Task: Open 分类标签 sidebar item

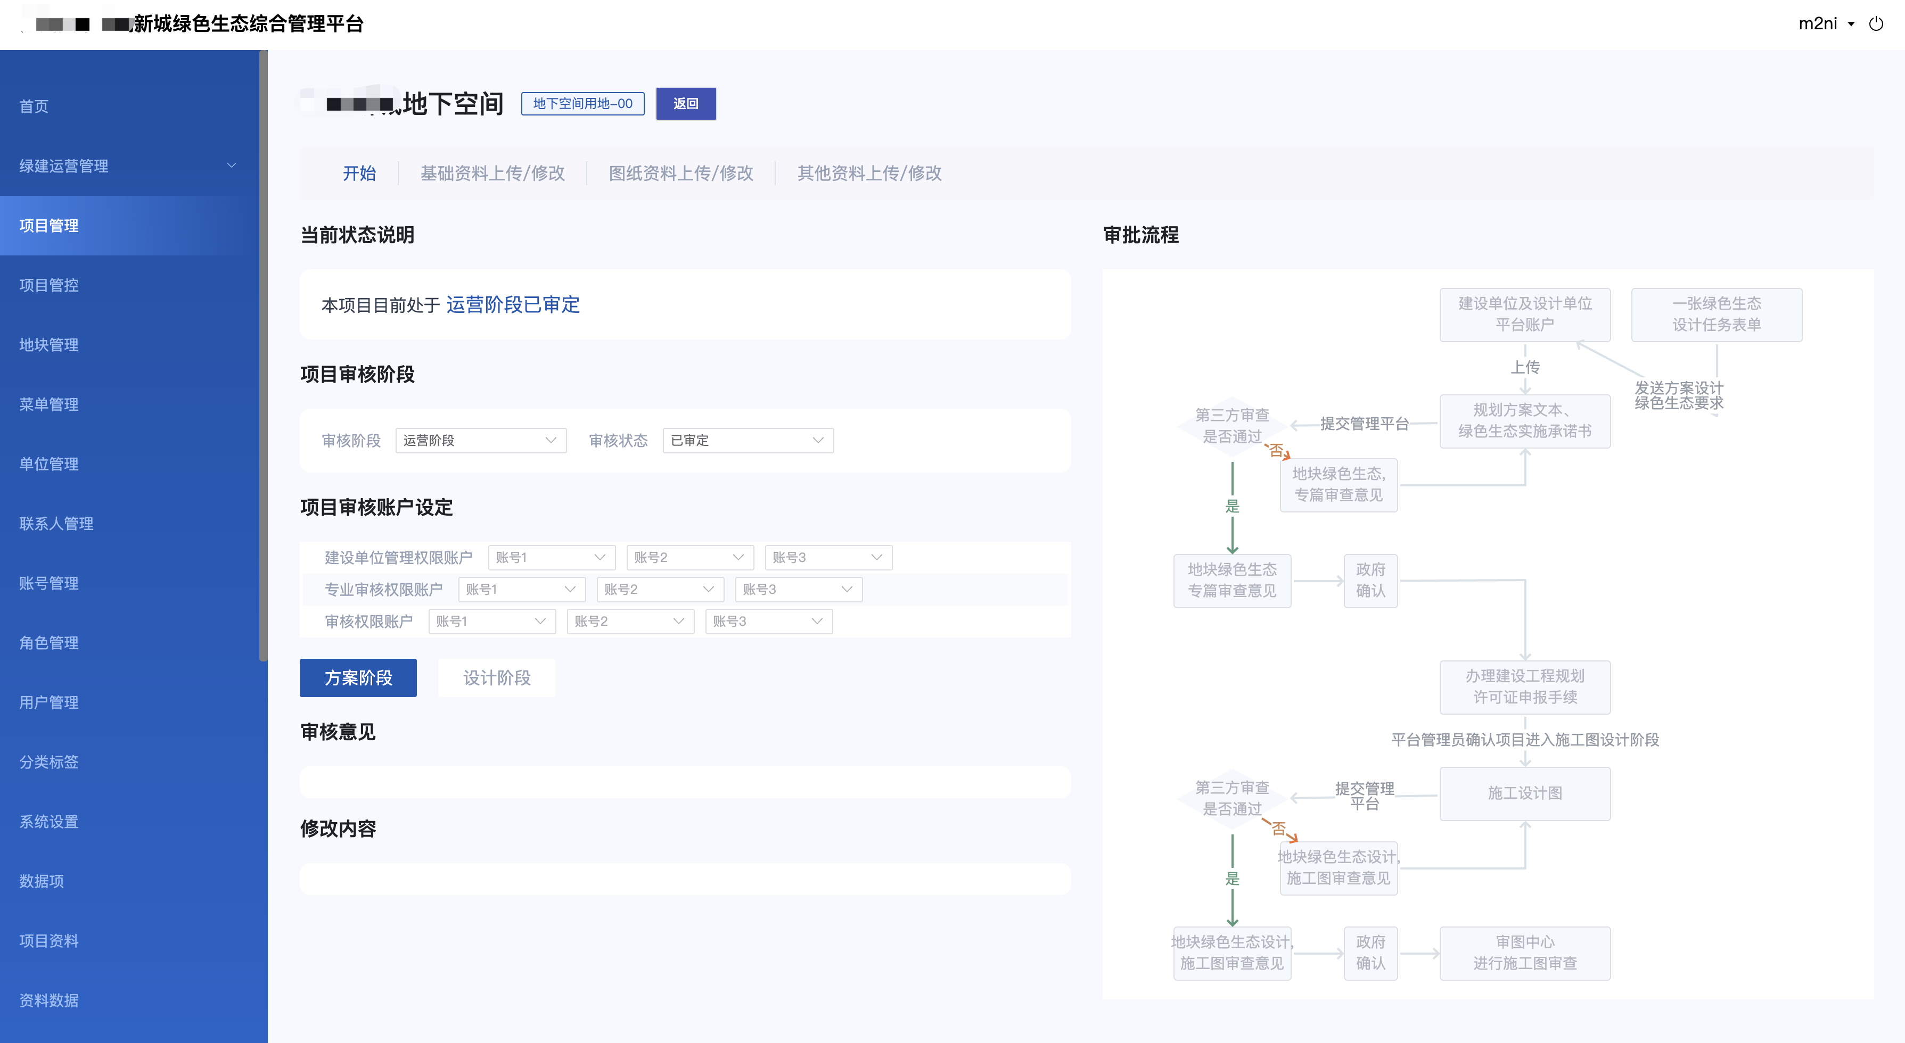Action: [x=129, y=762]
